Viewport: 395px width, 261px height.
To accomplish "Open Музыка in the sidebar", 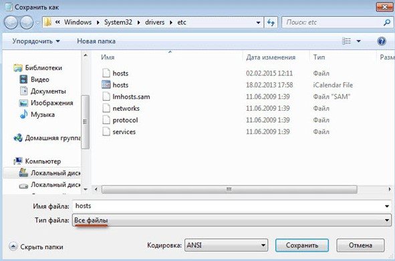I will (43, 115).
